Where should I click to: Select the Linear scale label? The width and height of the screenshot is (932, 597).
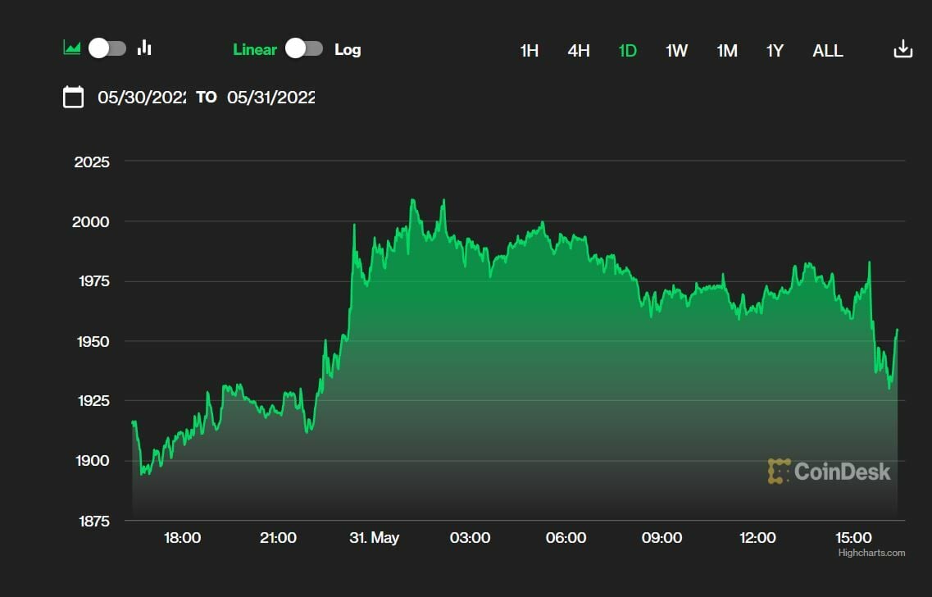(x=255, y=49)
